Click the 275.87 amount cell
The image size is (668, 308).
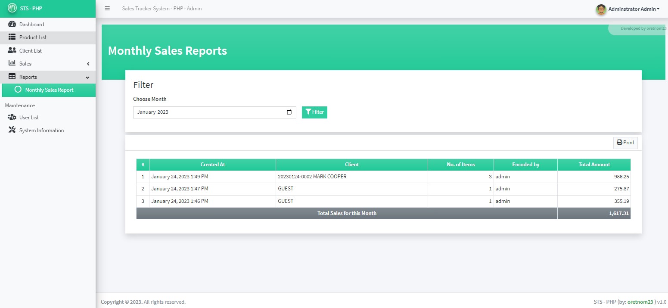(594, 189)
